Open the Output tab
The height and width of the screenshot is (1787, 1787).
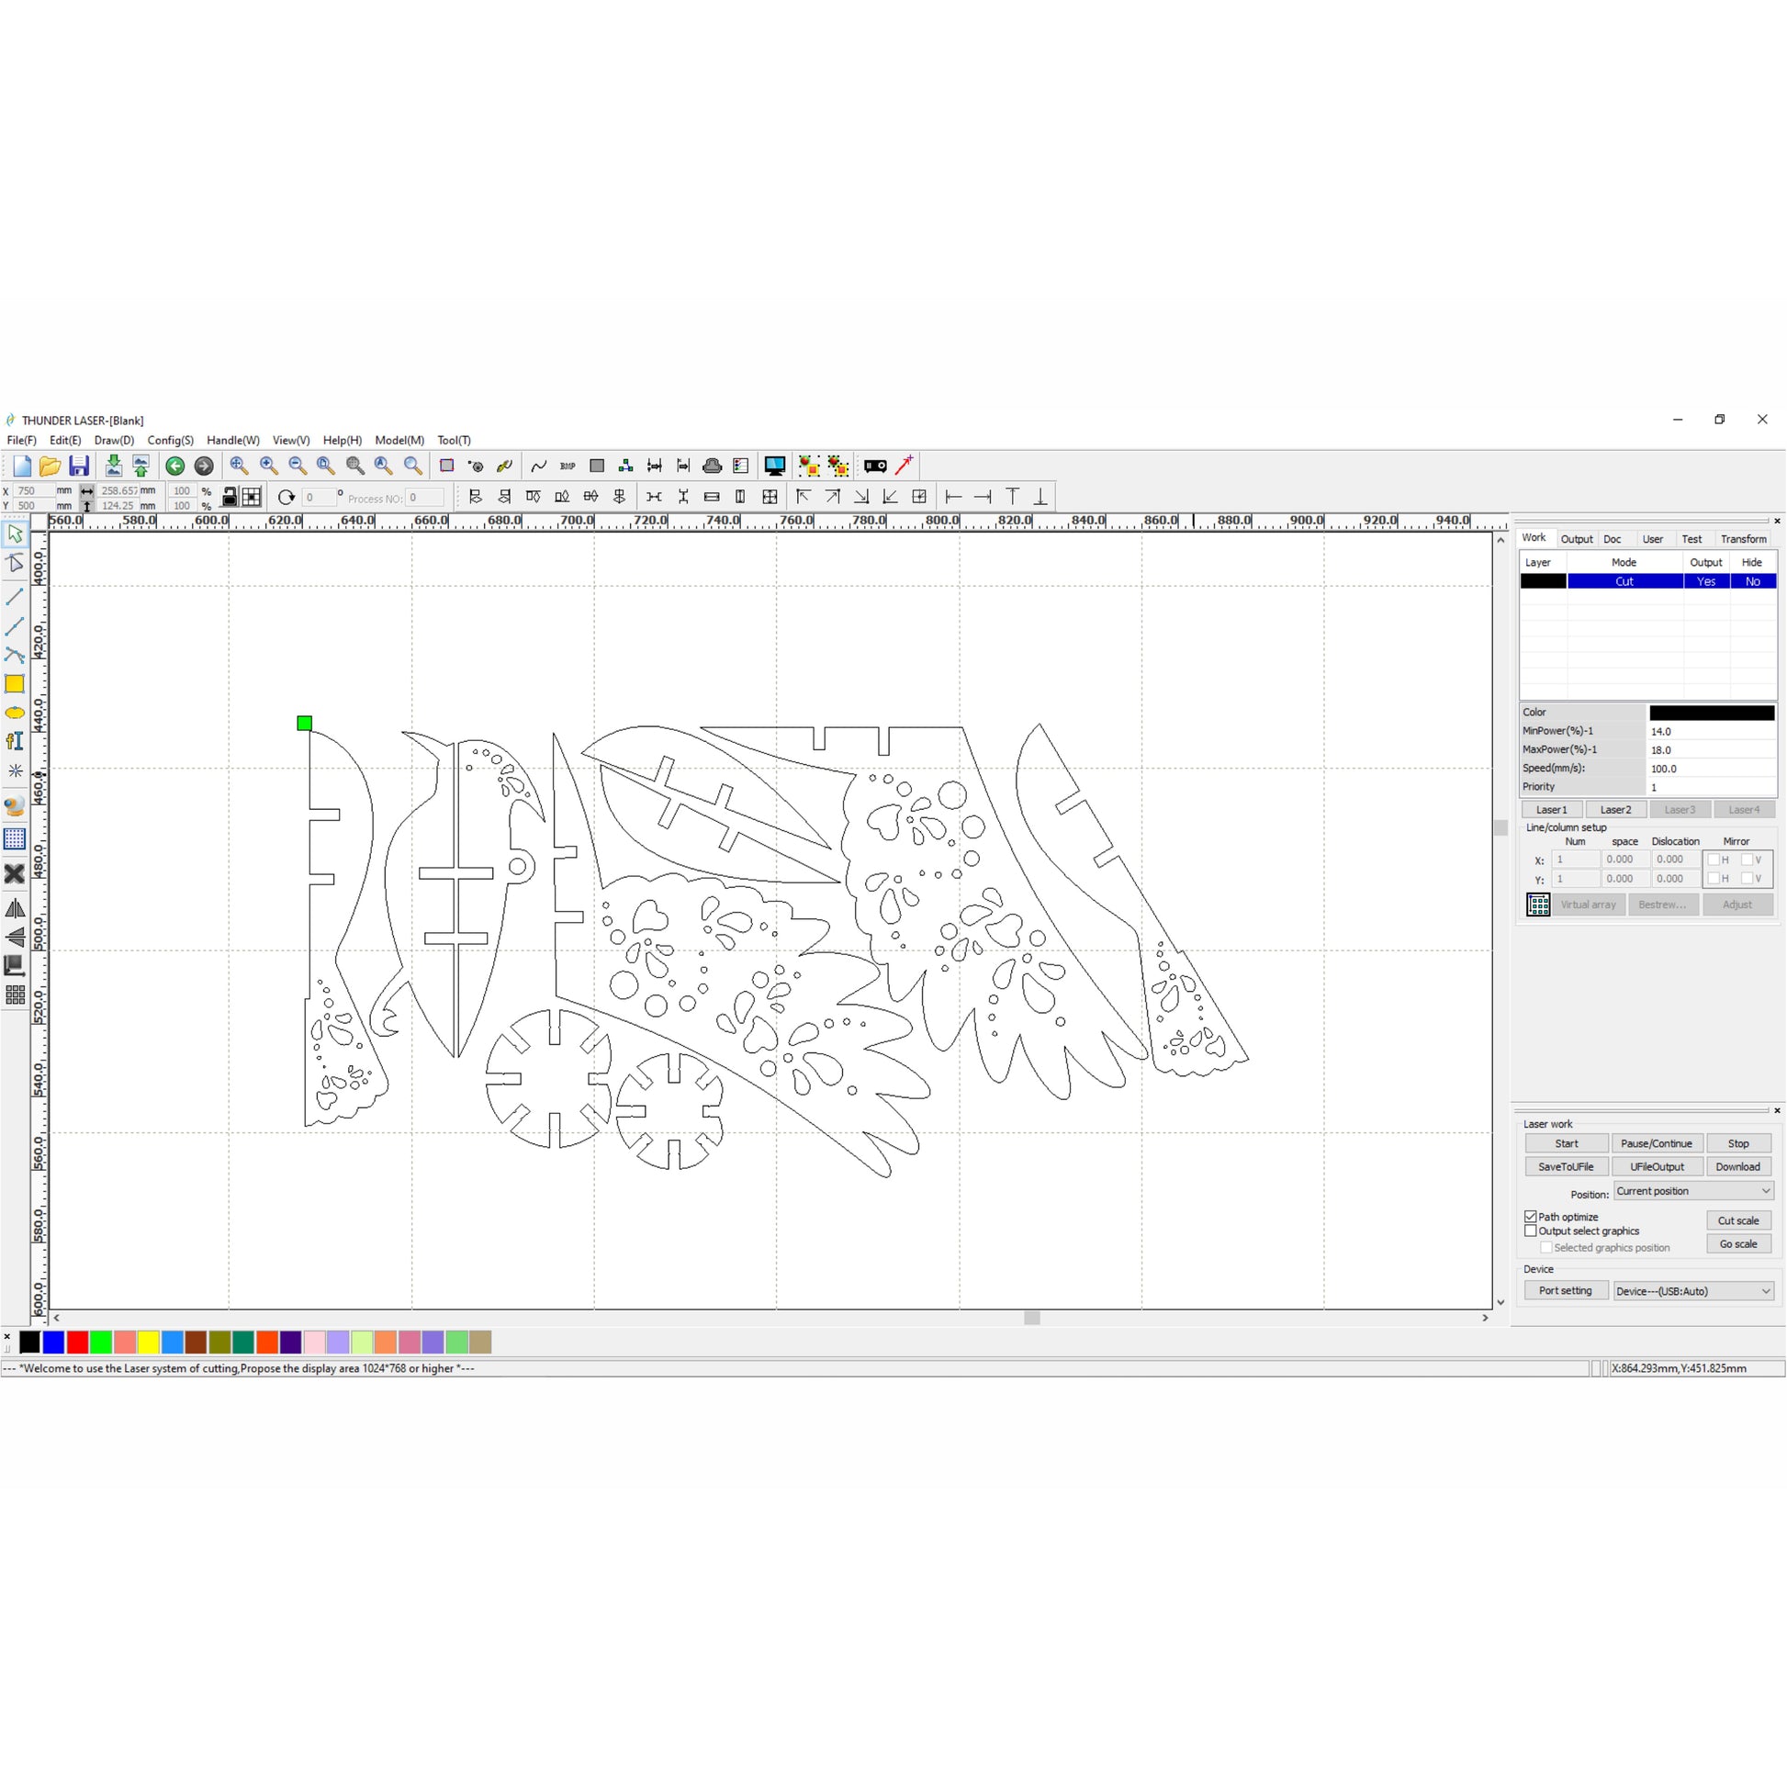pos(1576,539)
